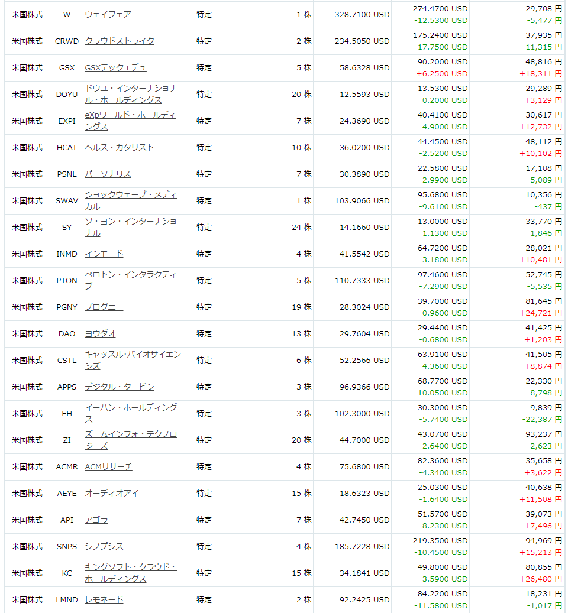568x613 pixels.
Task: Select acquisition price 234.5050 USD
Action: coord(362,41)
